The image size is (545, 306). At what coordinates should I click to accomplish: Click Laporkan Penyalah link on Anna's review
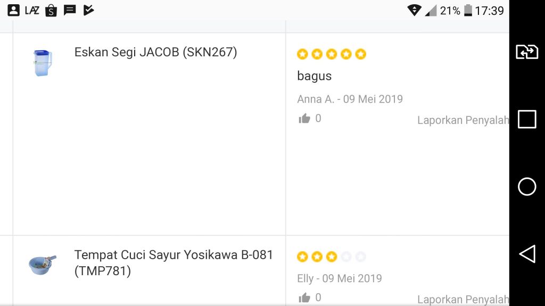tap(463, 120)
